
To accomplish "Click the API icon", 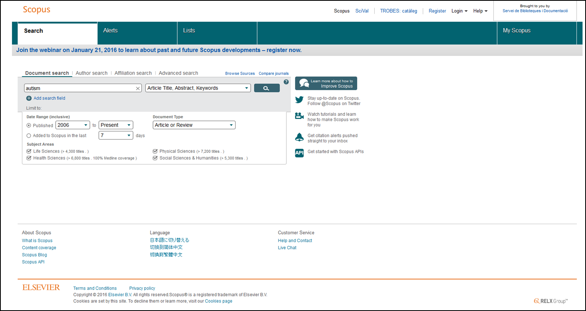I will point(300,153).
